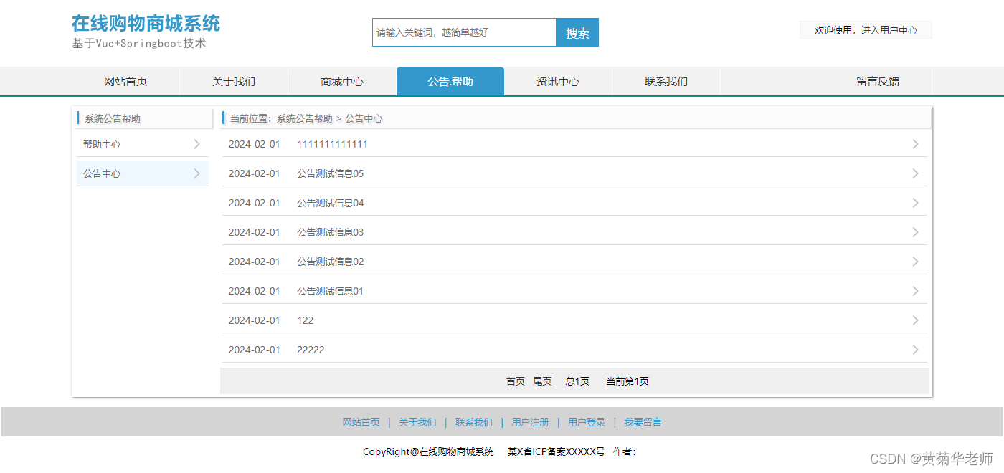Screen dimensions: 1004x473
Task: Open arrow on the 22222 announcement row
Action: (915, 350)
